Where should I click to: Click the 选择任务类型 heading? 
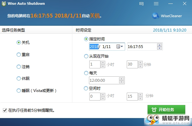tap(13, 30)
